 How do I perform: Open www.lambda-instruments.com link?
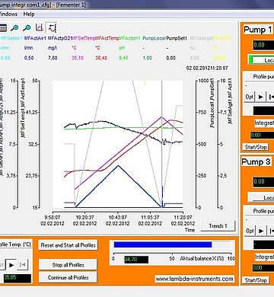(x=194, y=279)
